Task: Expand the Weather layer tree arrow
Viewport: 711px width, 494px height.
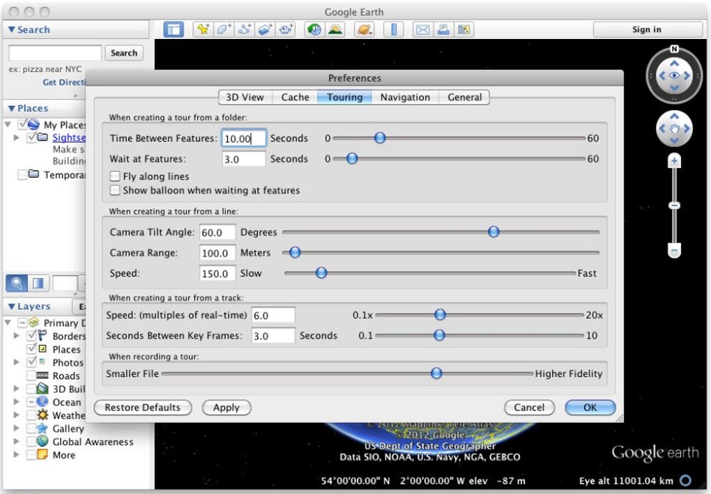Action: point(17,415)
